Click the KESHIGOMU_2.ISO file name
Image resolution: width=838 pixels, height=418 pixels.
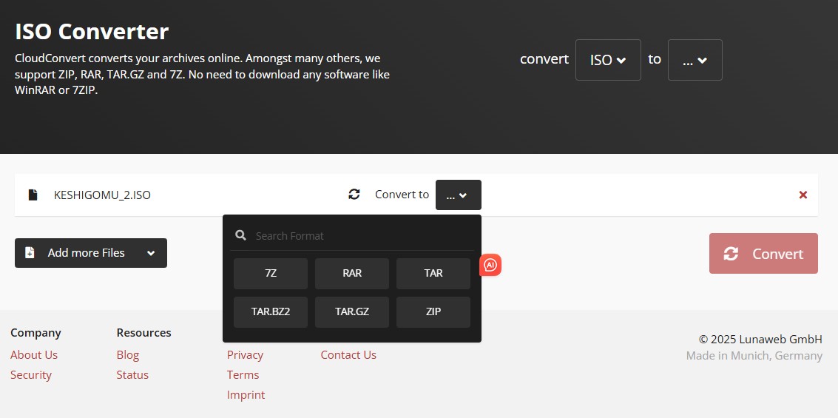point(102,195)
